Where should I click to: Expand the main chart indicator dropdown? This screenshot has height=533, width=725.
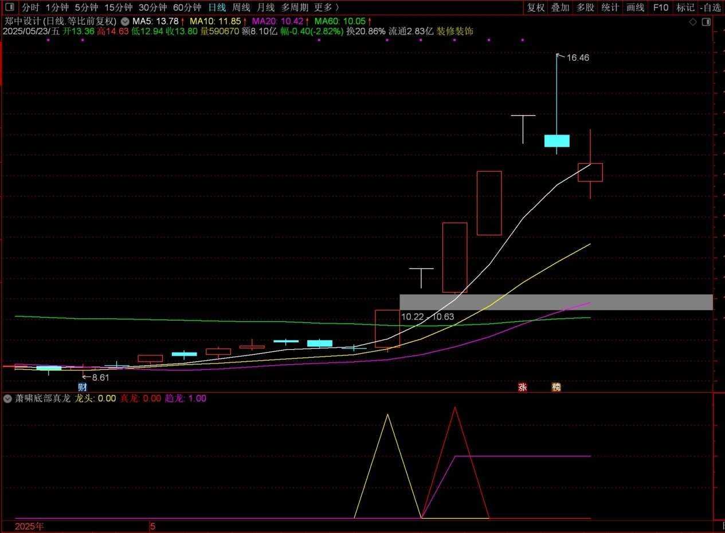pos(125,21)
